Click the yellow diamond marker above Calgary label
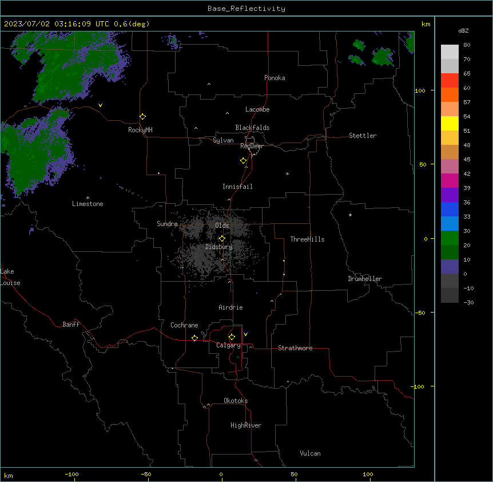The image size is (493, 482). tap(232, 337)
